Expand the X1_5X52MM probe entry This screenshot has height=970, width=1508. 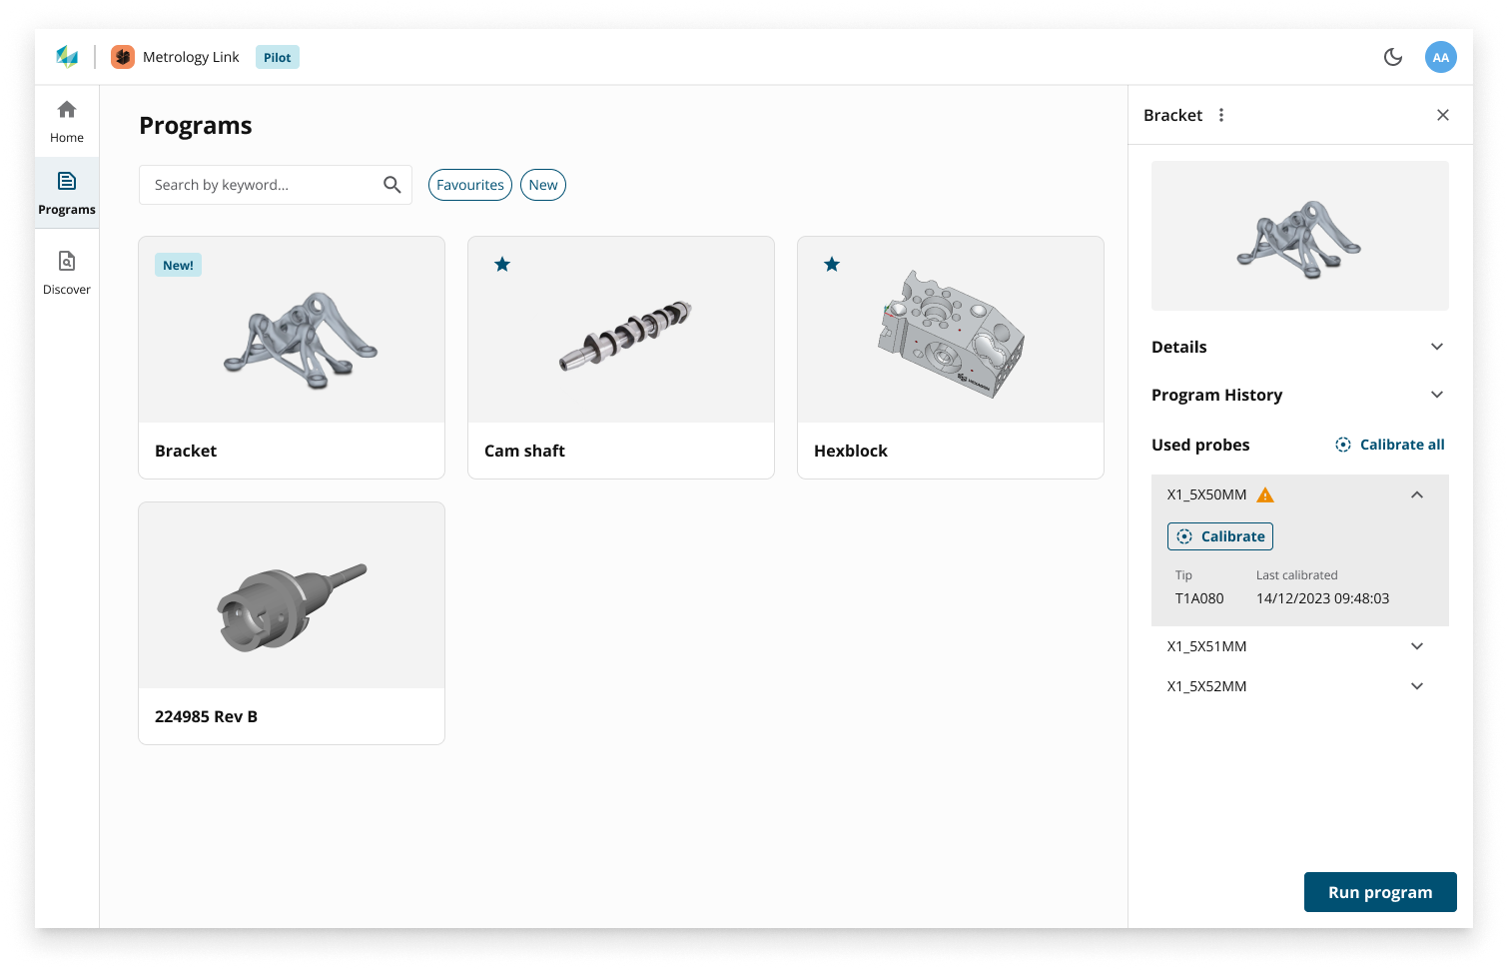pyautogui.click(x=1416, y=686)
